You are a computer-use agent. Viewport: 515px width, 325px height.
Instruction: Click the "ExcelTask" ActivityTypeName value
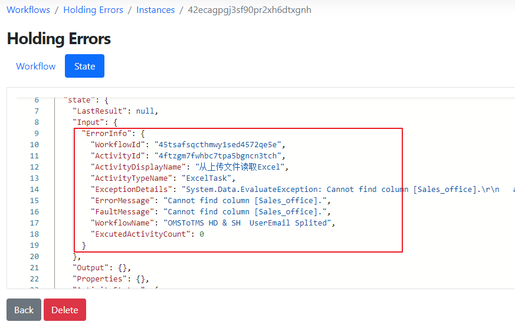(x=206, y=178)
